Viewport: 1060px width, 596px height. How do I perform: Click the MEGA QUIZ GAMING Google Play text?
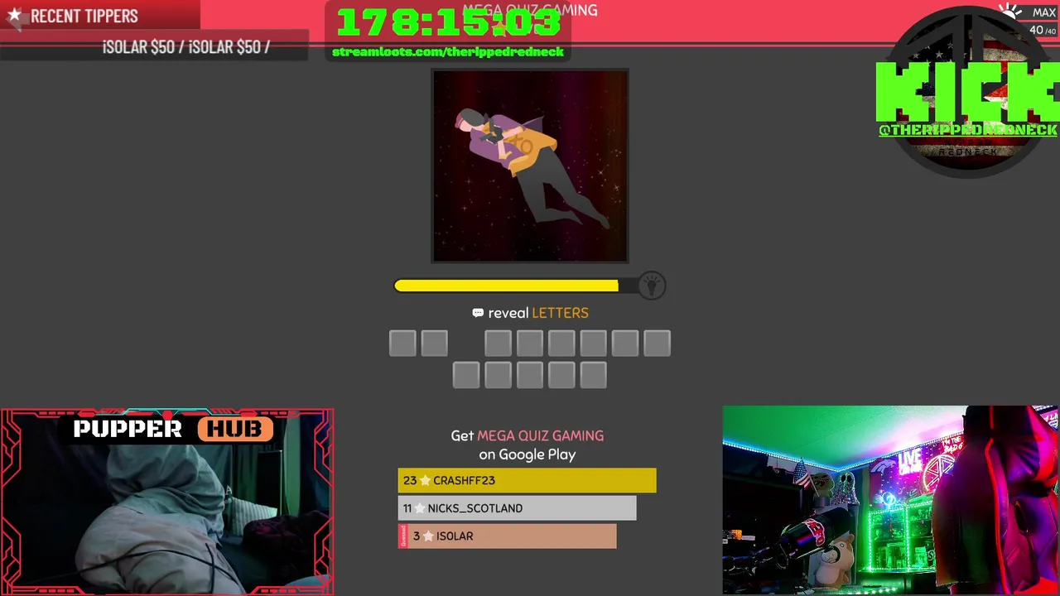tap(540, 435)
